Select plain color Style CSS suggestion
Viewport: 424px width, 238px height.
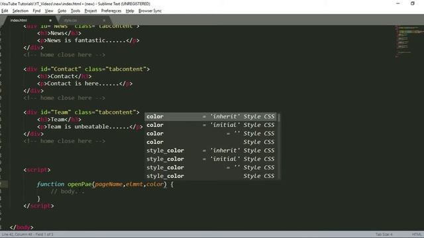pyautogui.click(x=211, y=142)
